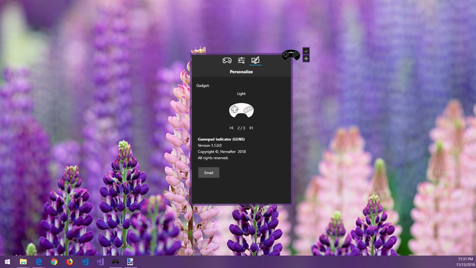476x268 pixels.
Task: Launch Firefox from the taskbar
Action: 69,262
